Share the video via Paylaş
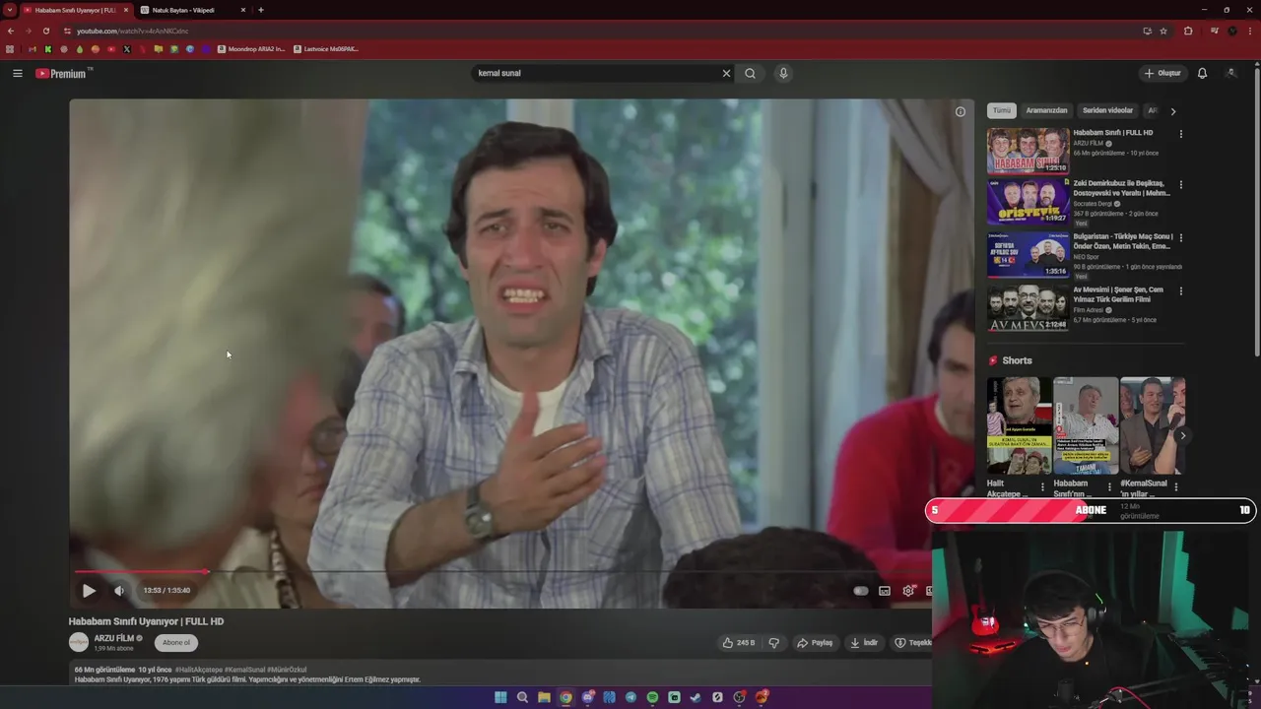The width and height of the screenshot is (1261, 709). [815, 643]
